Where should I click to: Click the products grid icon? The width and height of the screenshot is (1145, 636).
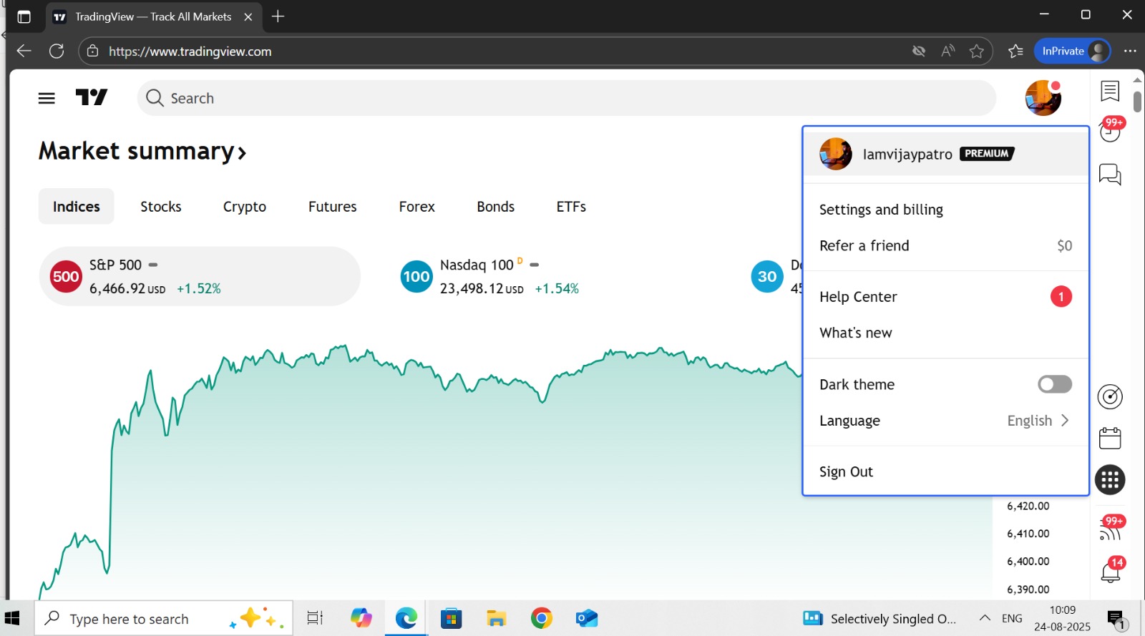point(1110,480)
